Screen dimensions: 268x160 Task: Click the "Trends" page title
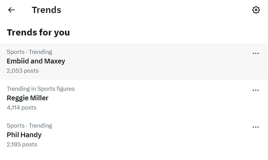coord(46,10)
